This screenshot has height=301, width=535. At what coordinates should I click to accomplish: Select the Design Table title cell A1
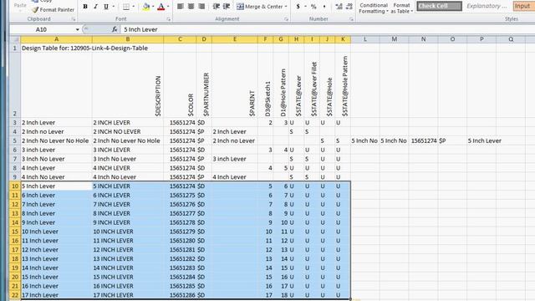[x=56, y=48]
